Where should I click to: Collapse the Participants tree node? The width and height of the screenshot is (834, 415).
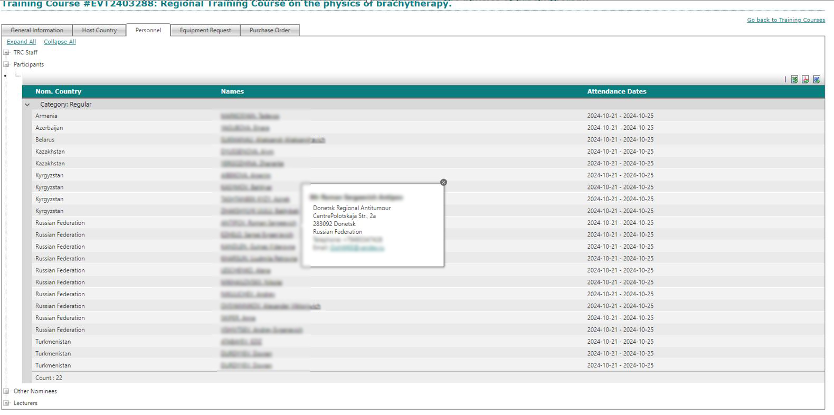tap(6, 64)
